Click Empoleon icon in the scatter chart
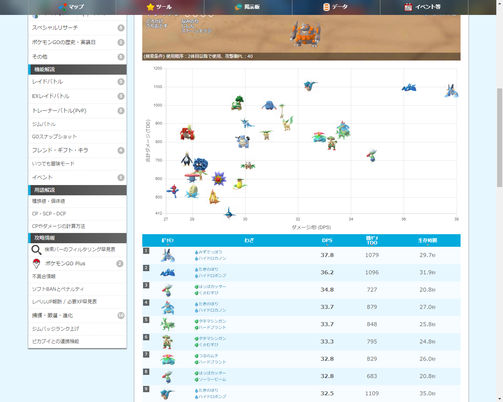The height and width of the screenshot is (402, 503). [x=187, y=159]
